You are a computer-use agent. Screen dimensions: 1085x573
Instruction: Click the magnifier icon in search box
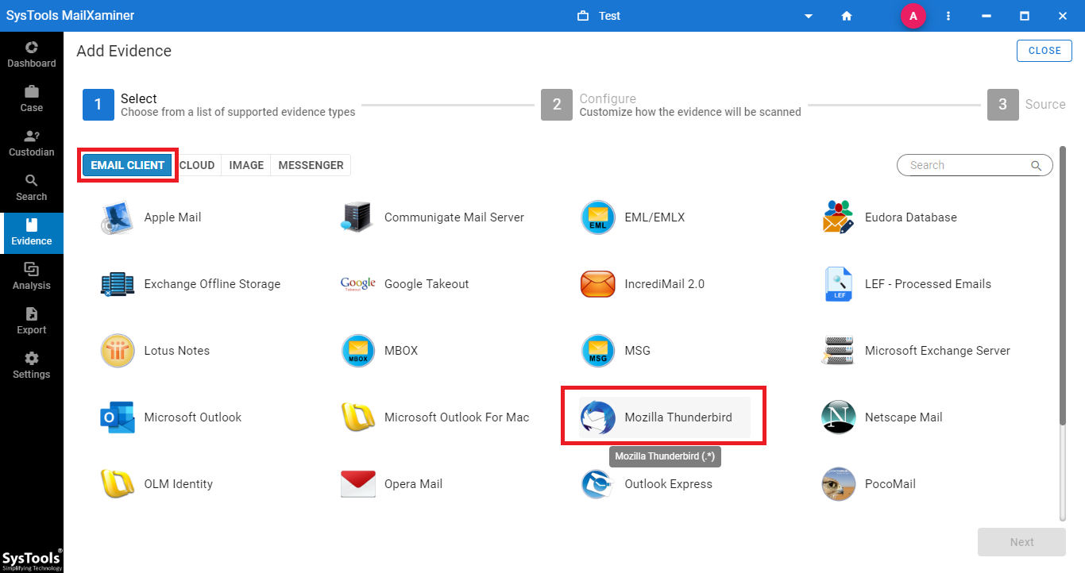(1036, 165)
